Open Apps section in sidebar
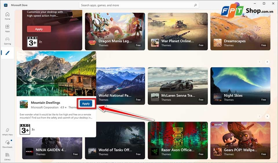278x163 pixels. point(7,28)
